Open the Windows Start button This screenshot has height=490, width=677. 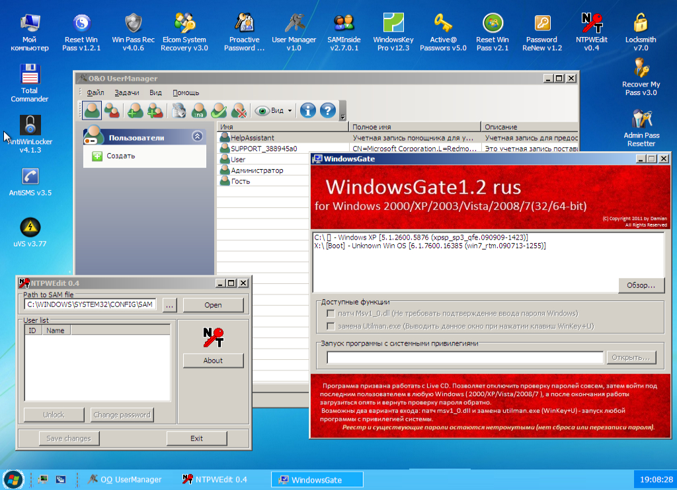[13, 479]
